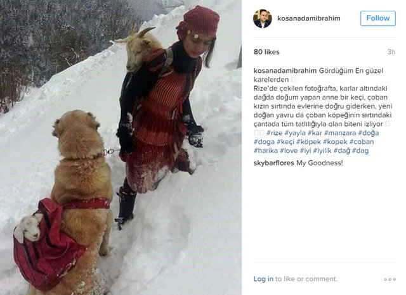Open the #coban hashtag
Viewport: 406px width, 295px height.
point(362,142)
